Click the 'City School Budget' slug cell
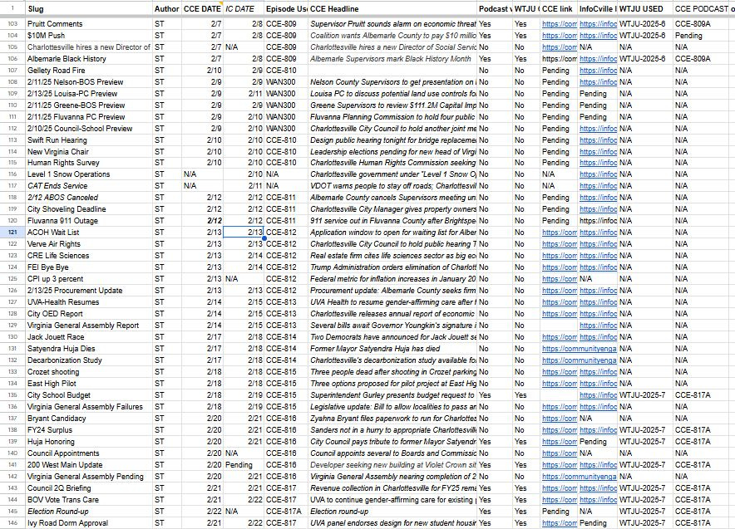 click(x=89, y=395)
